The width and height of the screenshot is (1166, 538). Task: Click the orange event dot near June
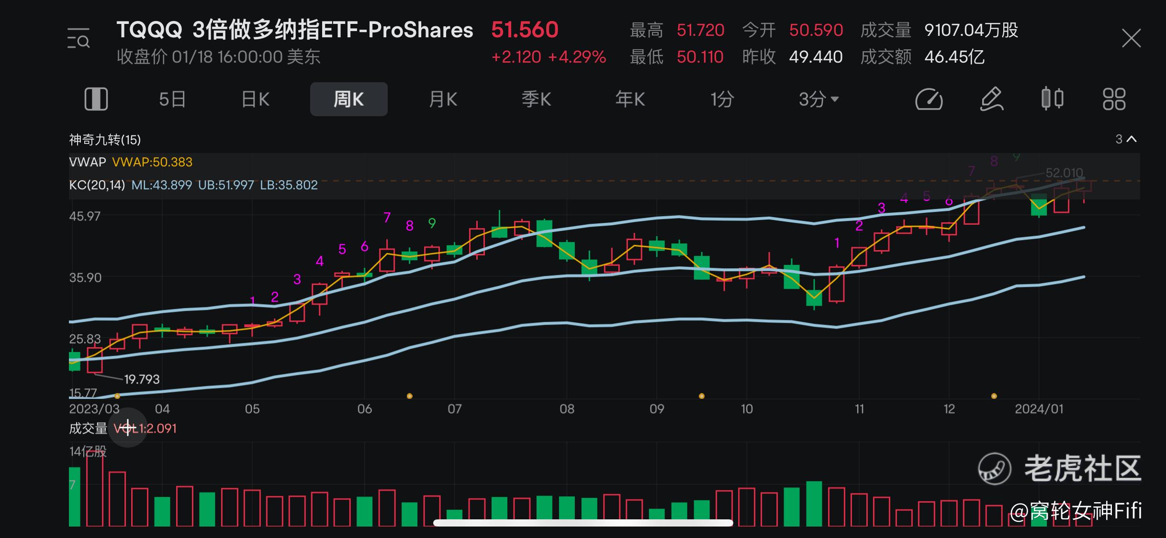click(x=409, y=396)
